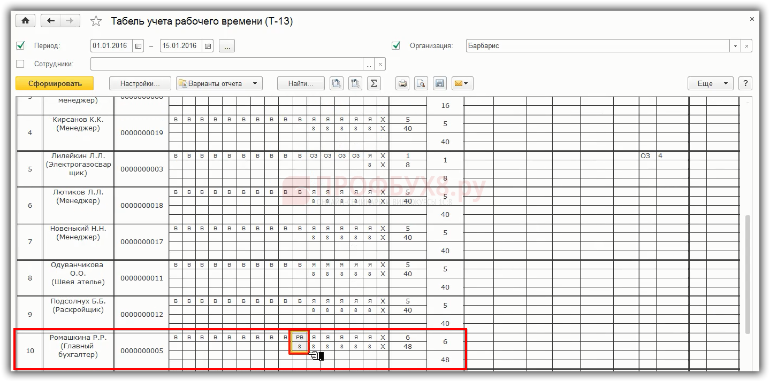Click into the Сотрудники input field
This screenshot has height=382, width=770.
click(226, 64)
